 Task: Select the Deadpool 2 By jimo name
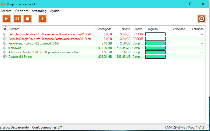[x=21, y=57]
